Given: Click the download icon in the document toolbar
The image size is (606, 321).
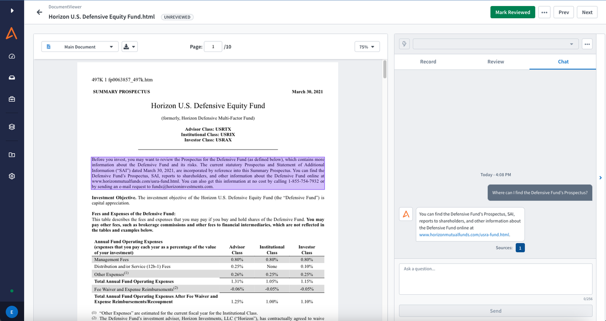Looking at the screenshot, I should coord(125,46).
